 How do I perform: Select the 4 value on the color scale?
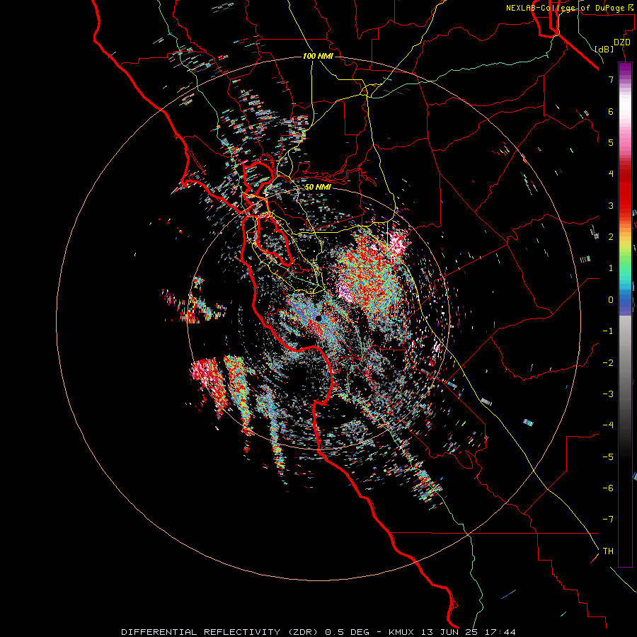point(611,174)
